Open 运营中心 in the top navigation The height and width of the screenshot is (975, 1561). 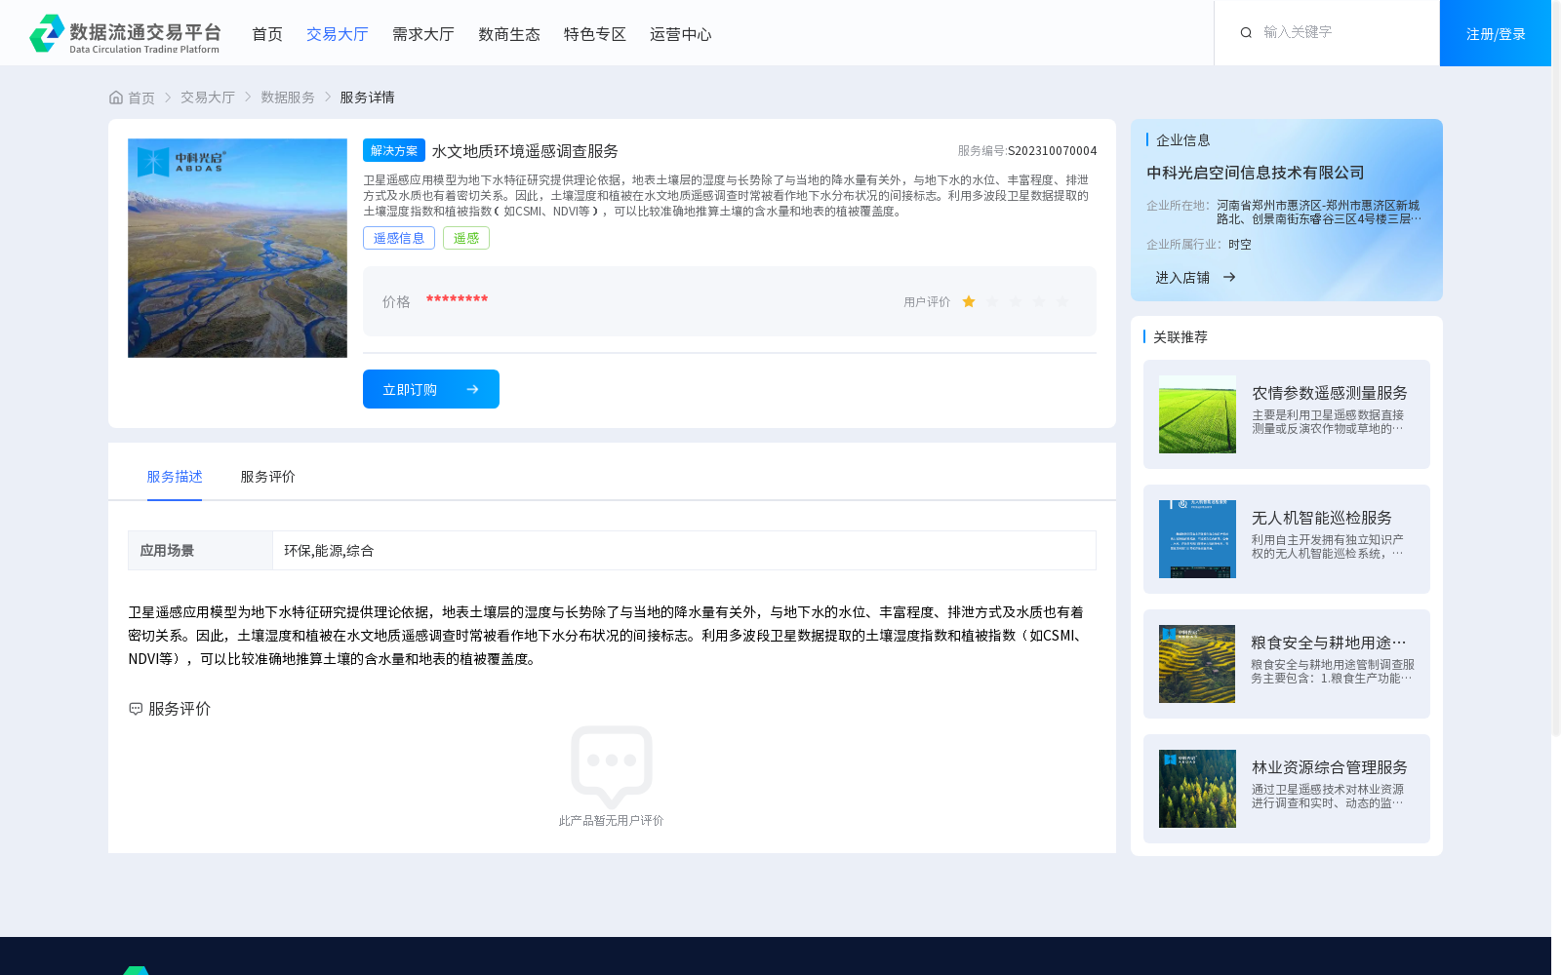pos(681,34)
